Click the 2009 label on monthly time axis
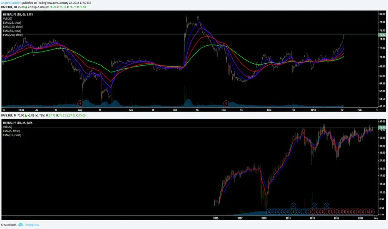 pyautogui.click(x=264, y=218)
